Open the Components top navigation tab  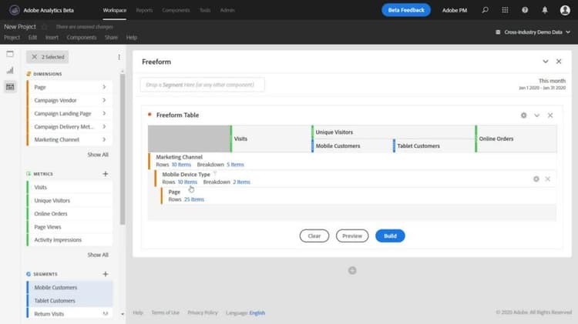pyautogui.click(x=176, y=10)
